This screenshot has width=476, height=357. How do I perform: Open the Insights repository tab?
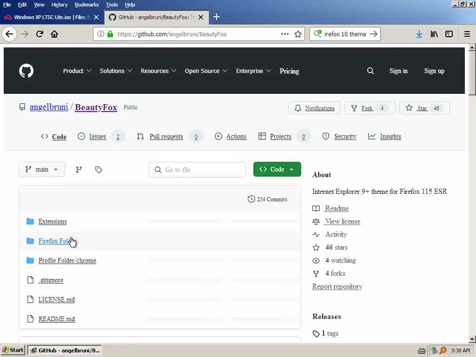pos(384,136)
